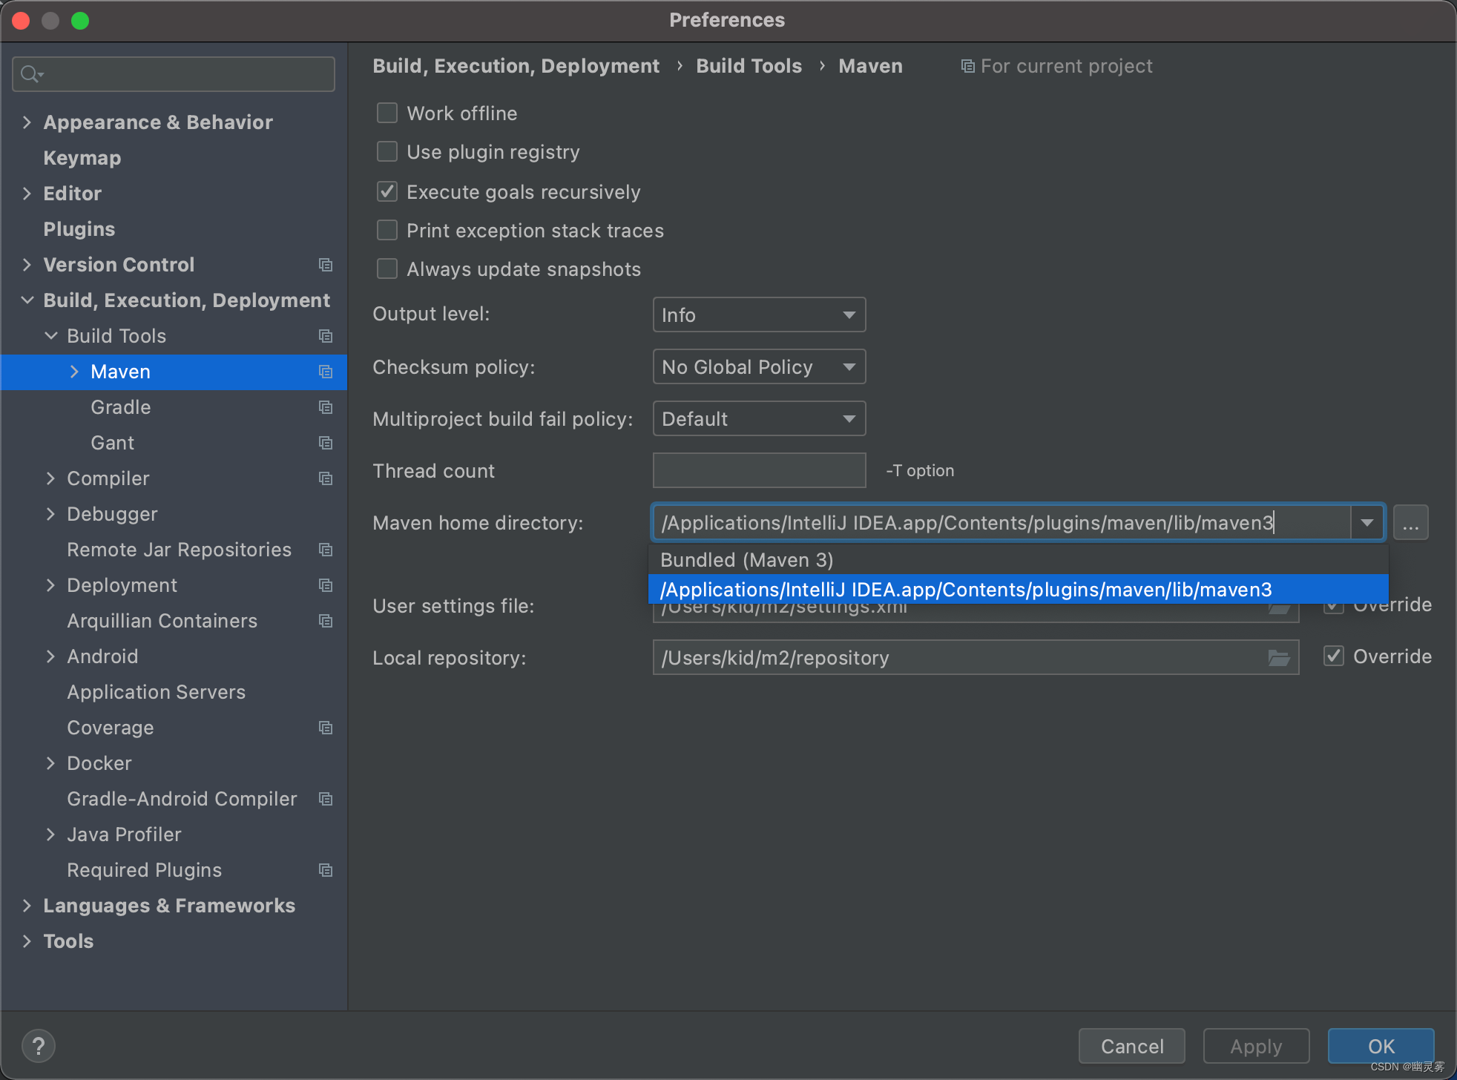Collapse Build, Execution, Deployment section

pos(27,300)
